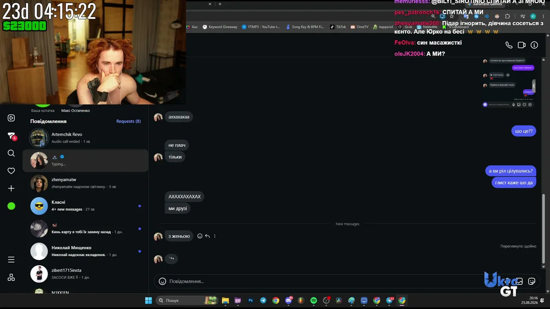Image resolution: width=550 pixels, height=309 pixels.
Task: Open the More hamburger menu in sidebar
Action: pos(11,260)
